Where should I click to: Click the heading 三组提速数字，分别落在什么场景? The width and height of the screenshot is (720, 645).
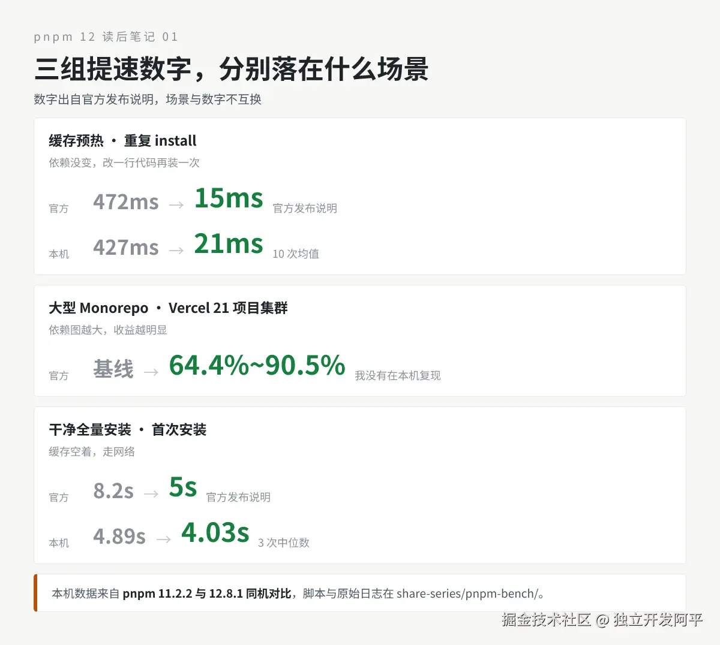[232, 70]
